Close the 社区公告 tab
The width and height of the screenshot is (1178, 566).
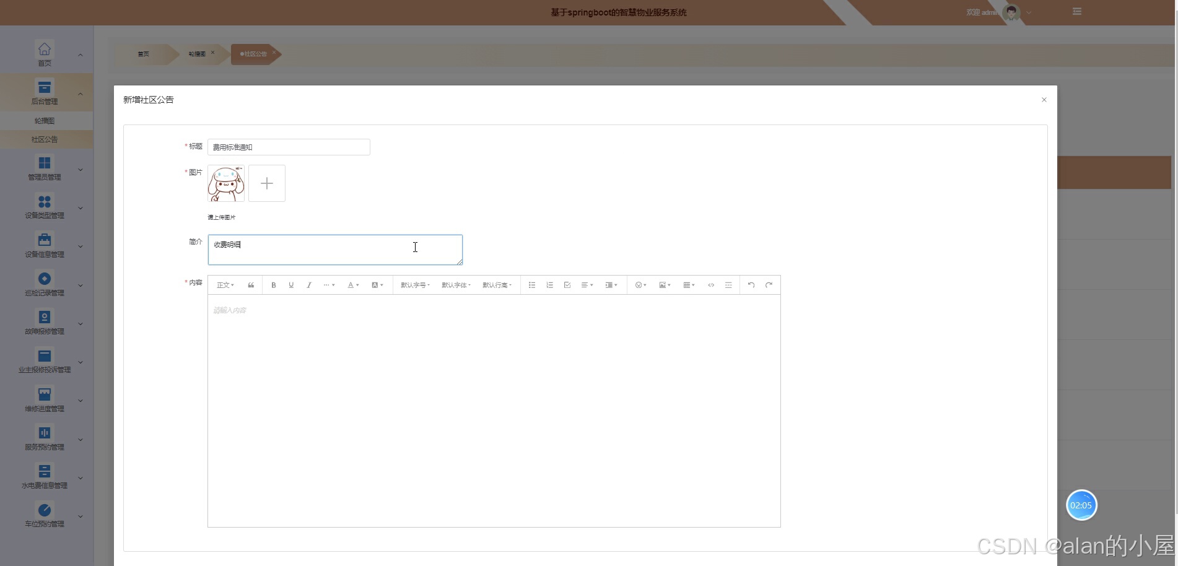pyautogui.click(x=274, y=53)
